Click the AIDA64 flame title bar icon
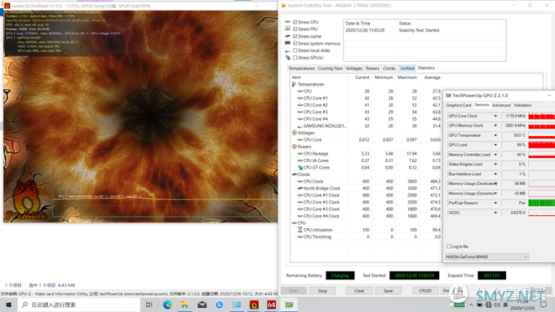The image size is (555, 312). (x=283, y=6)
